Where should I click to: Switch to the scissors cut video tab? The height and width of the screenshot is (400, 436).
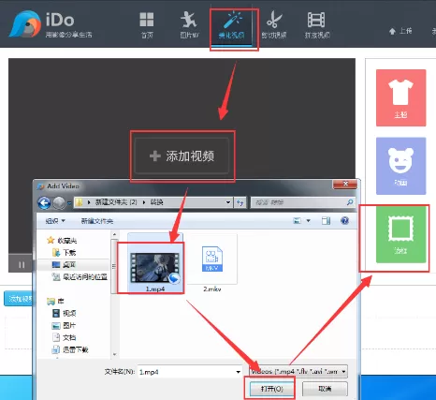tap(274, 25)
